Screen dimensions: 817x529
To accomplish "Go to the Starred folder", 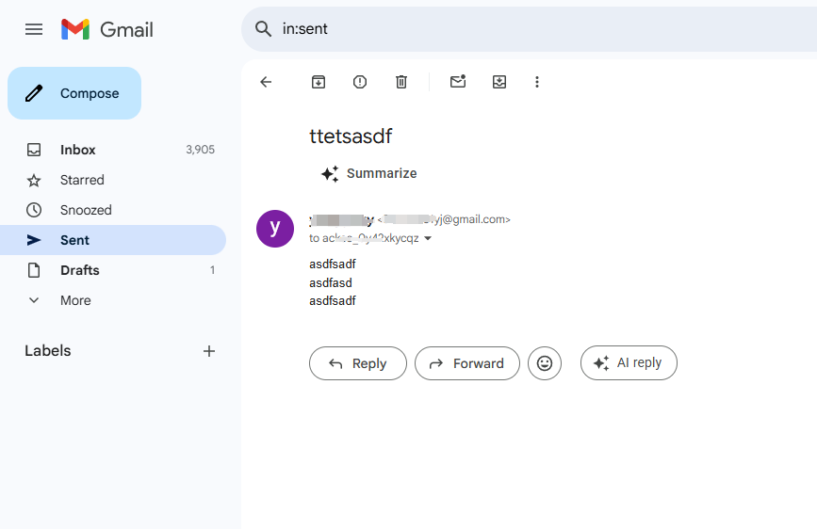I will pos(82,180).
